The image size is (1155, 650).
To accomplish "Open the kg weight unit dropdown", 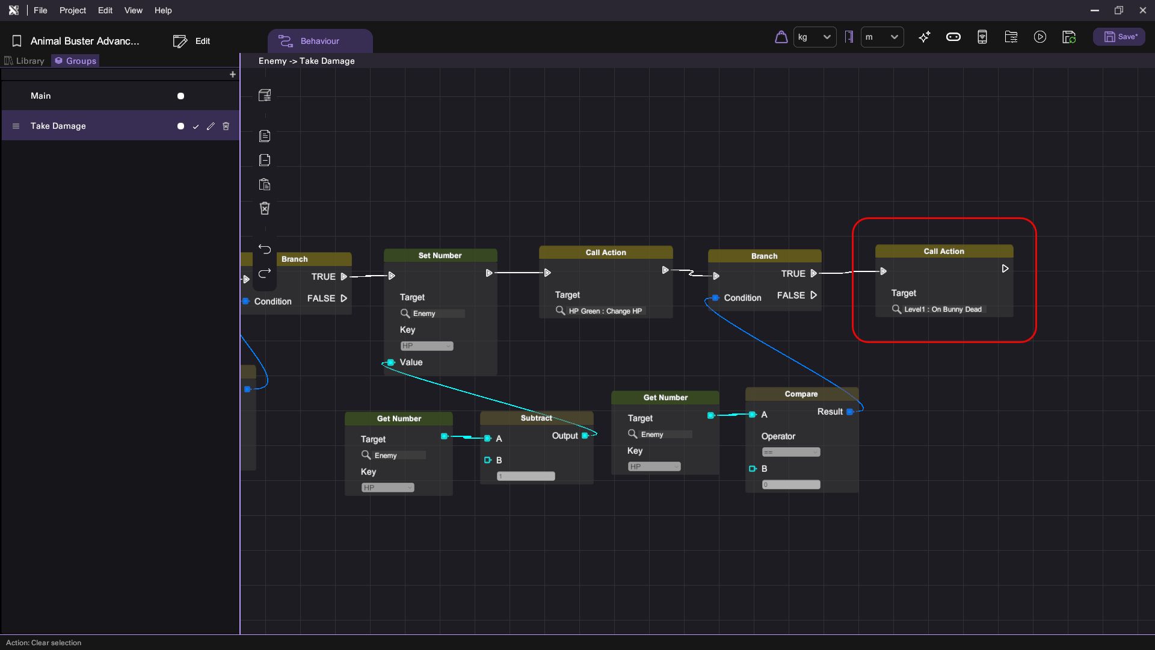I will (815, 37).
